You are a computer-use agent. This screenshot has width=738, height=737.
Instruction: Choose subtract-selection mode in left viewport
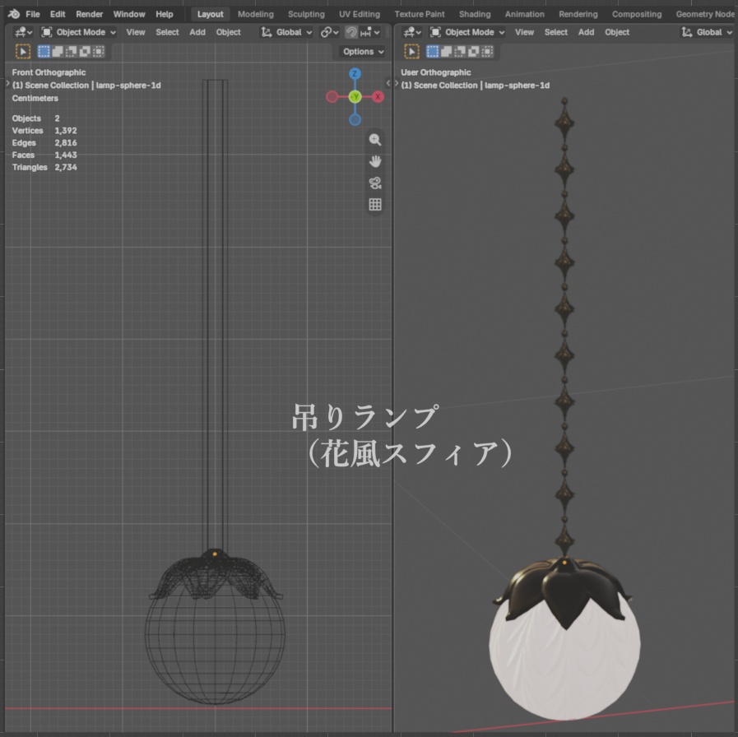point(71,51)
